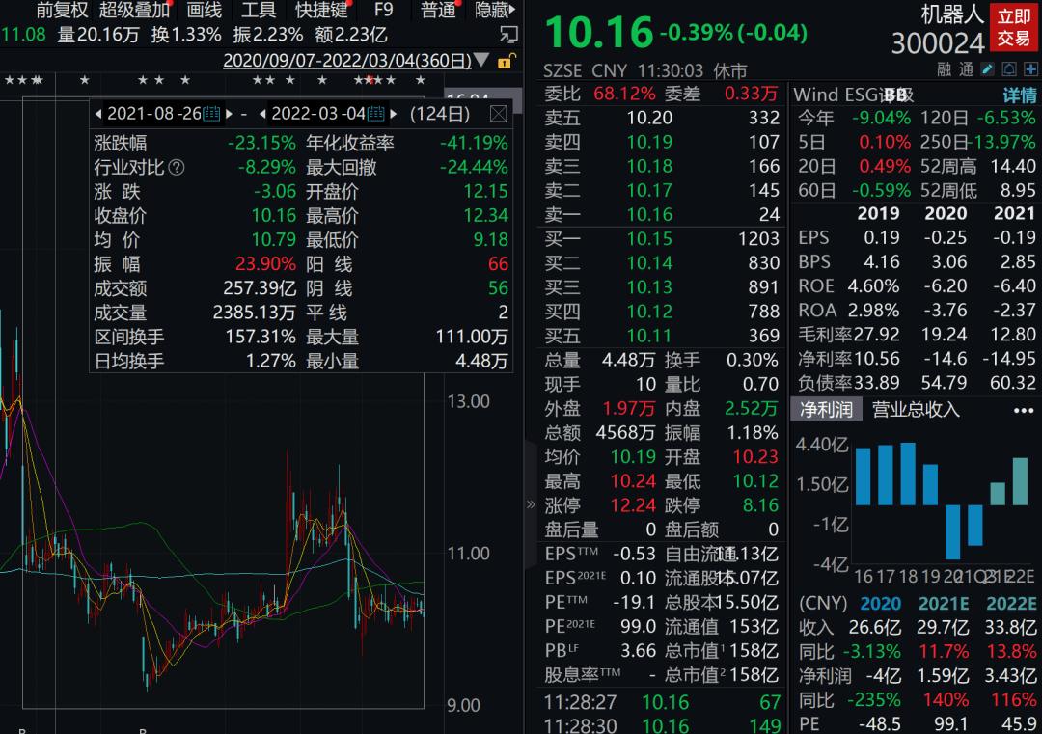Open the Wind ESG 详情 link

(1019, 95)
